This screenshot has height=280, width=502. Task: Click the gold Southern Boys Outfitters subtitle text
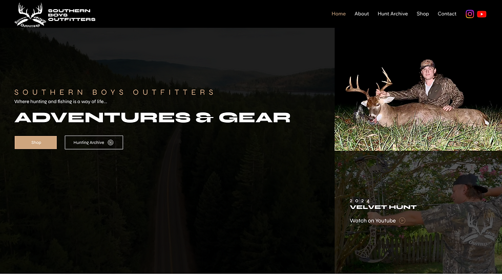click(114, 92)
